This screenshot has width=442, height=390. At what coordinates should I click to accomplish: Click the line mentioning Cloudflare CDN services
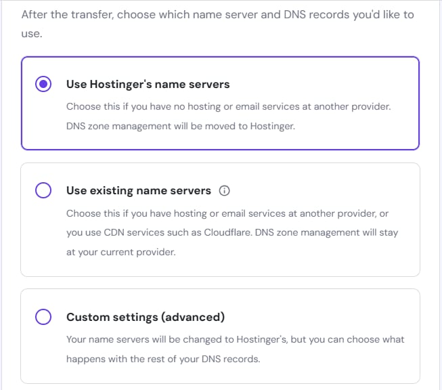click(x=232, y=232)
